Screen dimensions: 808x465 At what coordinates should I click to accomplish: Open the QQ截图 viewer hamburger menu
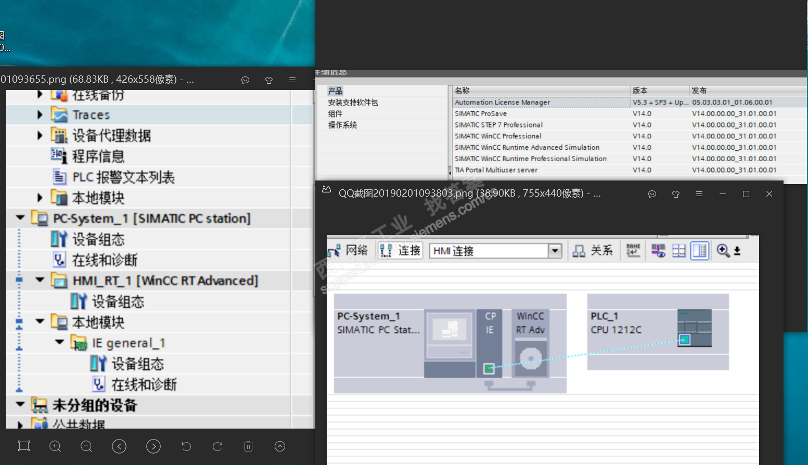click(x=699, y=194)
